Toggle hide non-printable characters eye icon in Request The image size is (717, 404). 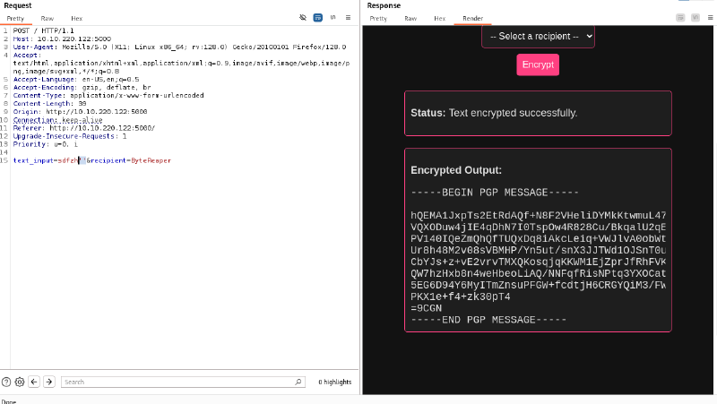click(303, 18)
